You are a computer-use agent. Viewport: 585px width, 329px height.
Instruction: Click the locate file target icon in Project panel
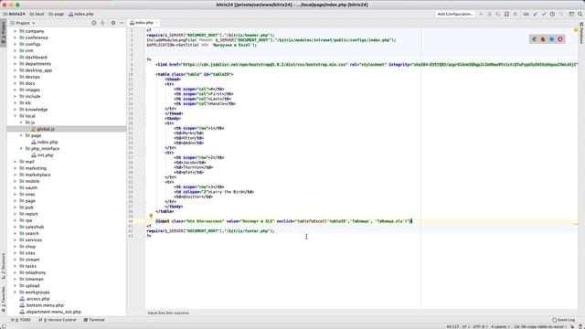click(94, 23)
